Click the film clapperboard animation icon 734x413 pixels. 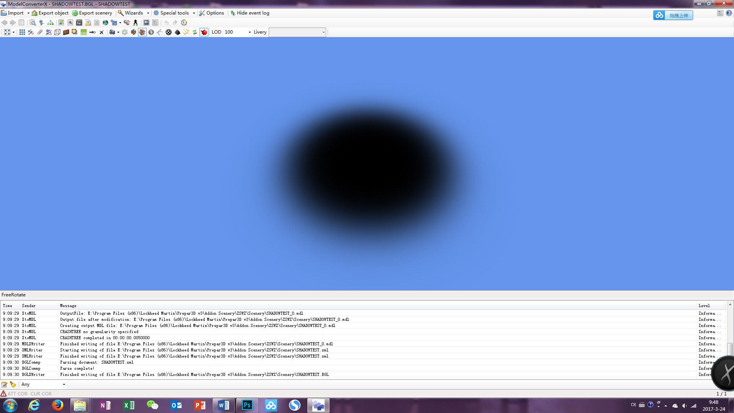point(79,23)
